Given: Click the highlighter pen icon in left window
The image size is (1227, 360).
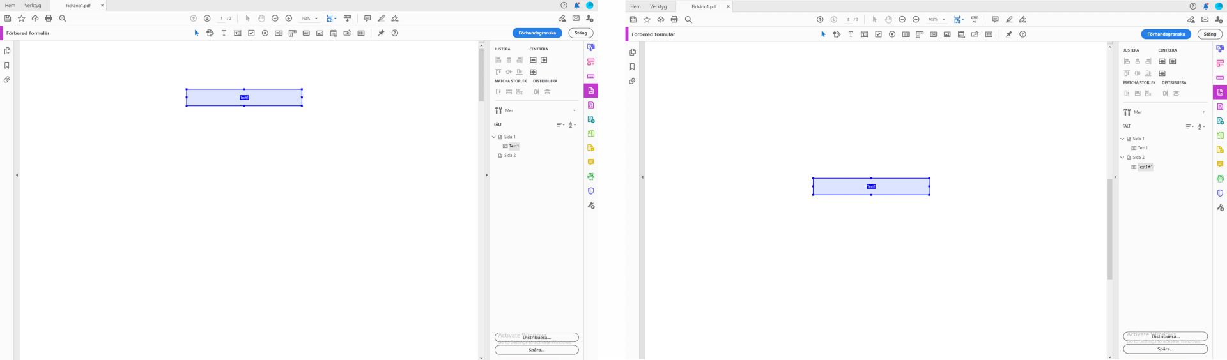Looking at the screenshot, I should coord(382,19).
